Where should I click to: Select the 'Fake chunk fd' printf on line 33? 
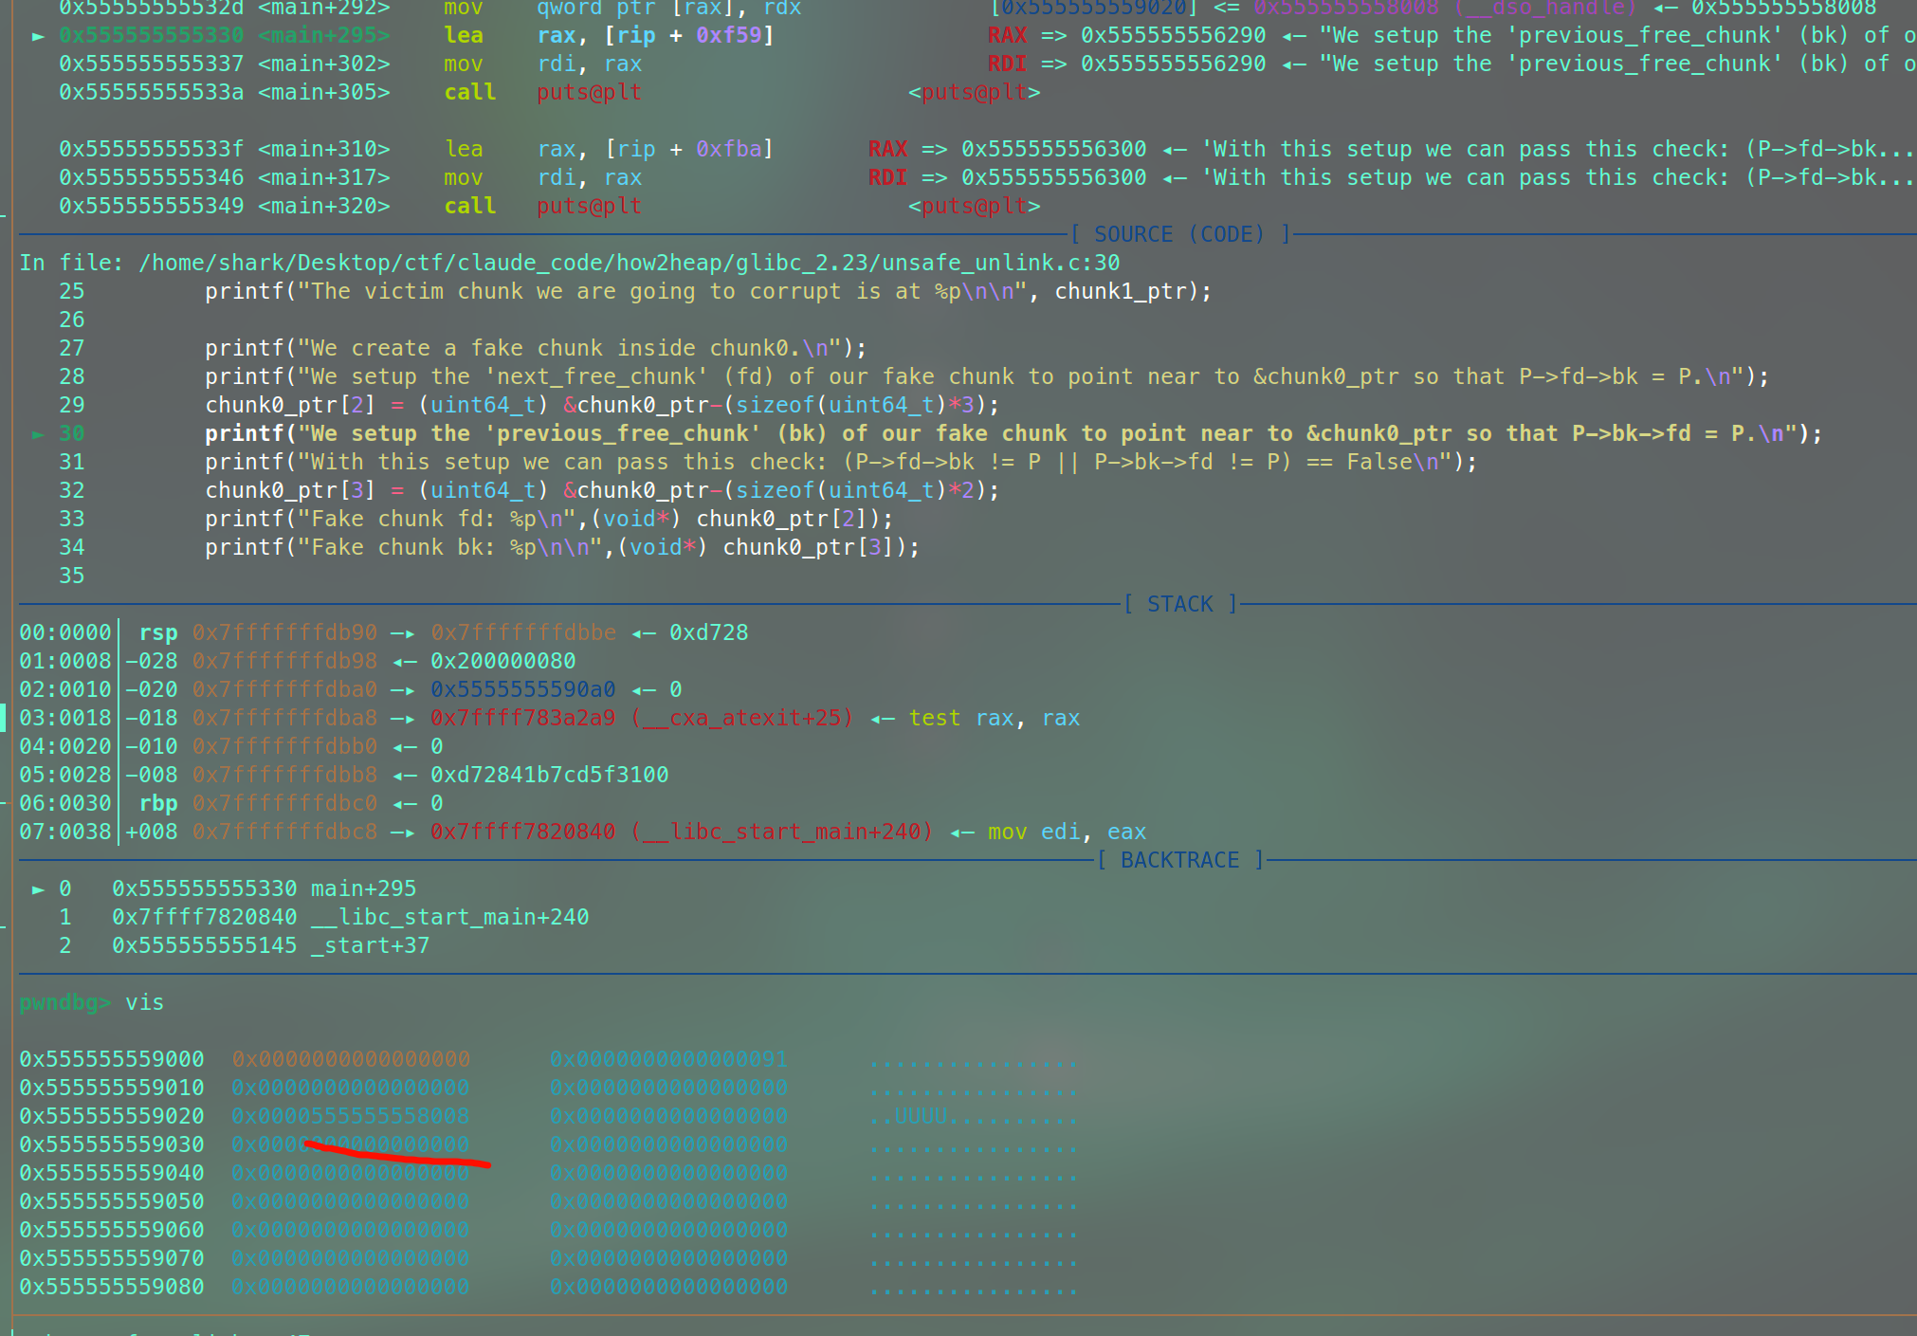(549, 519)
